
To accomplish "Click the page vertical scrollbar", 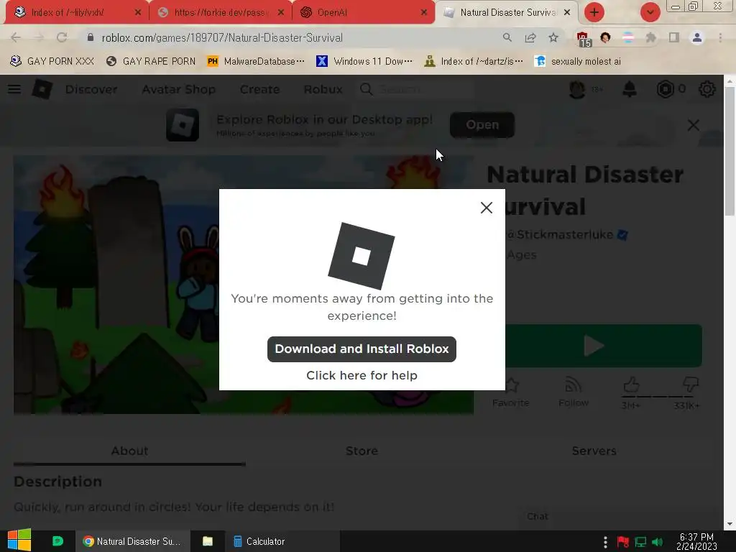I will tap(730, 152).
